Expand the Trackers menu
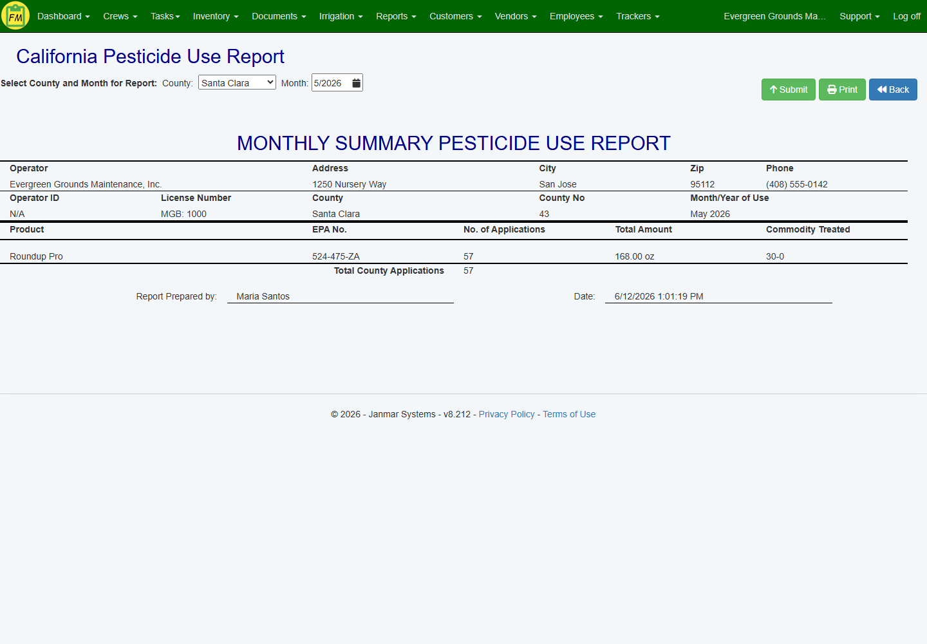Viewport: 927px width, 644px height. [x=638, y=16]
